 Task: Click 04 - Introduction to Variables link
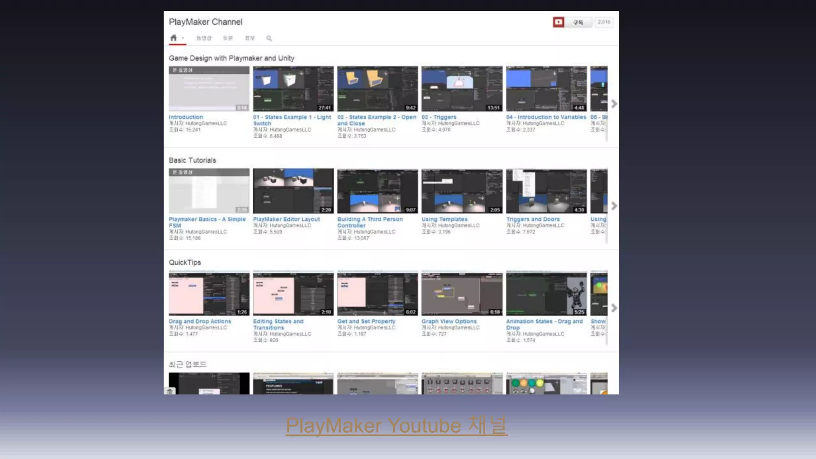546,117
